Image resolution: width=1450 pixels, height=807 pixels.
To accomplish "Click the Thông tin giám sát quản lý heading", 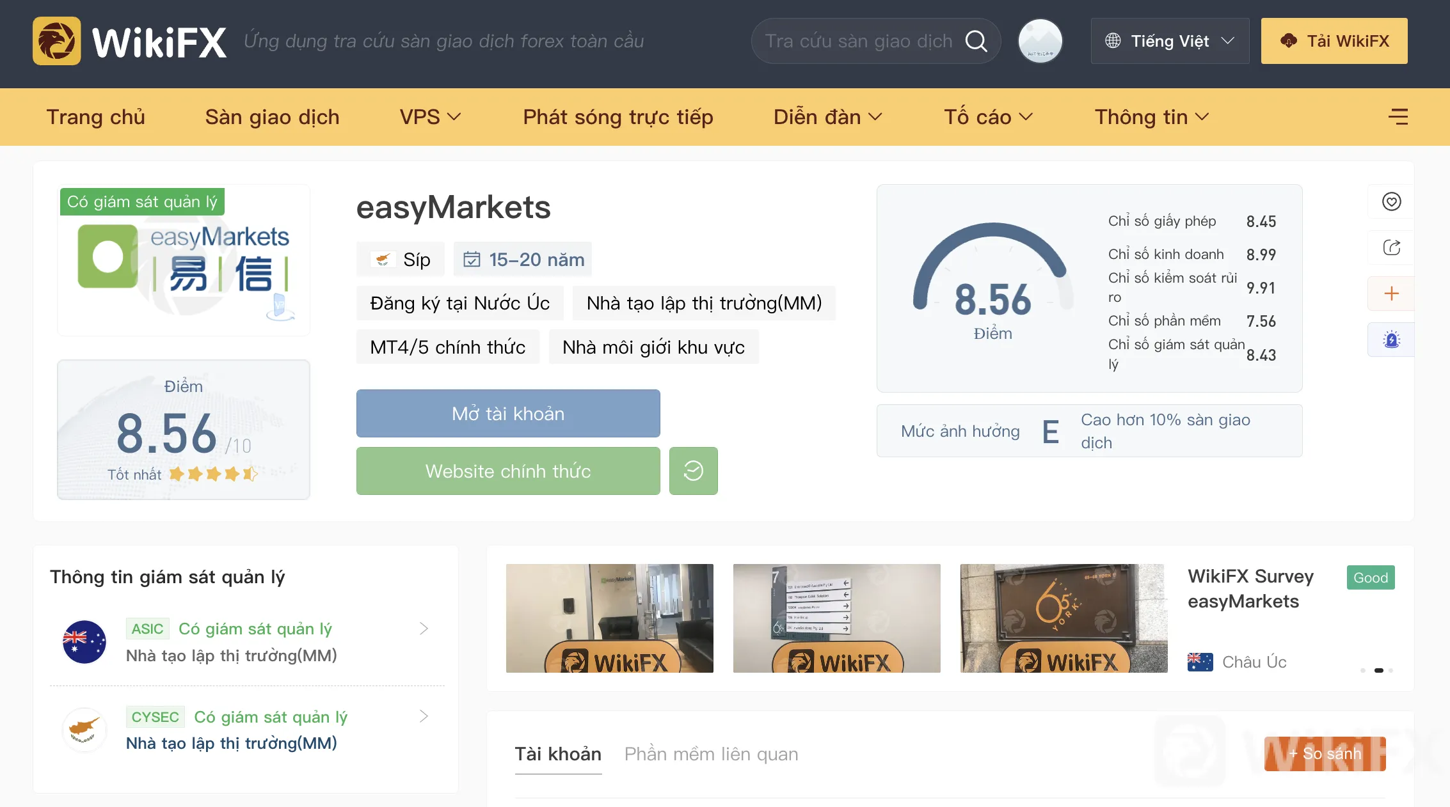I will (x=168, y=577).
